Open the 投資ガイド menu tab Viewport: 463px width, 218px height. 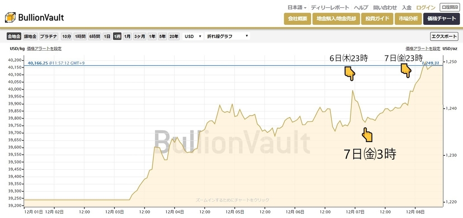click(377, 19)
